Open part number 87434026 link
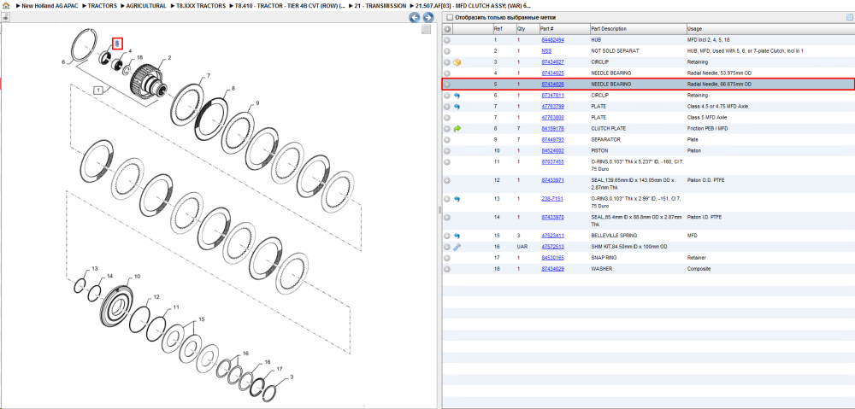Viewport: 855px width, 409px height. click(x=552, y=85)
